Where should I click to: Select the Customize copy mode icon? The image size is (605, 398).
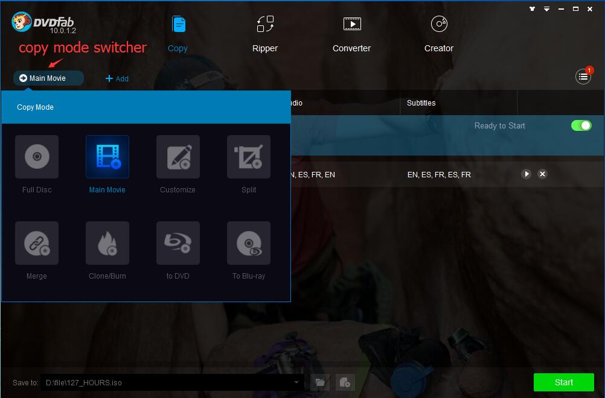(x=178, y=157)
